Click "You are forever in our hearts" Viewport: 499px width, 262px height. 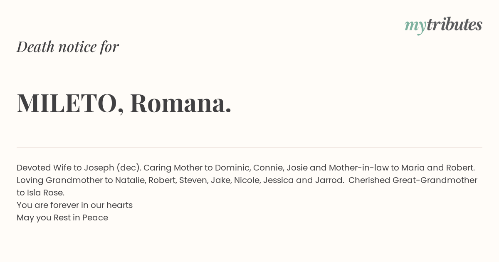(x=74, y=205)
